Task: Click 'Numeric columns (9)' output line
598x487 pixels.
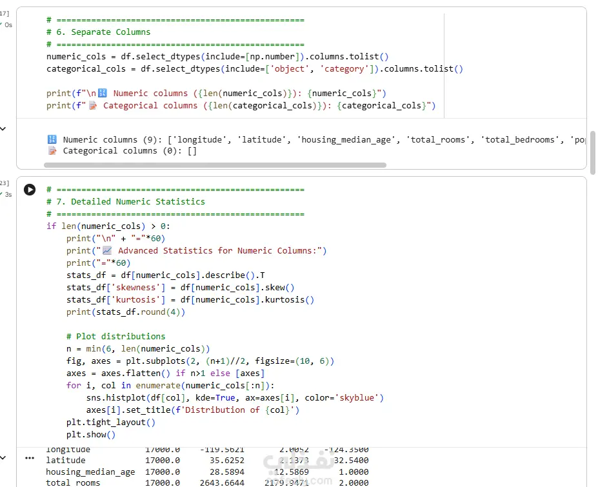Action: click(x=317, y=139)
